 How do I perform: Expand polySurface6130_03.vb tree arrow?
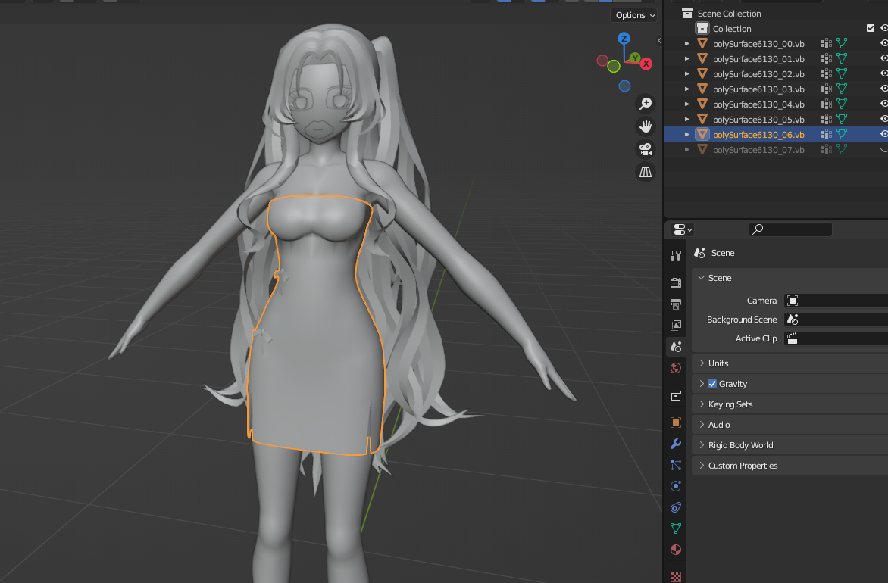[687, 89]
